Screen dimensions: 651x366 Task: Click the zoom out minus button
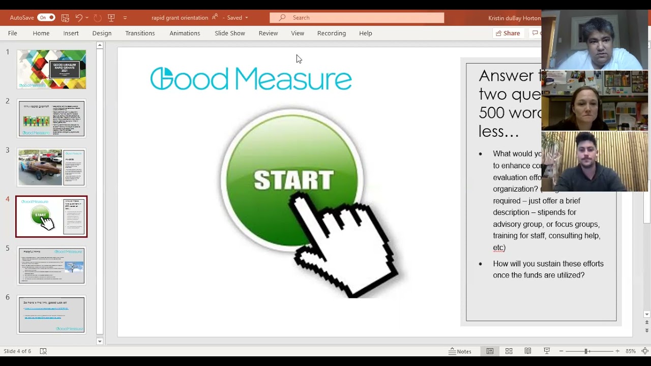point(561,351)
